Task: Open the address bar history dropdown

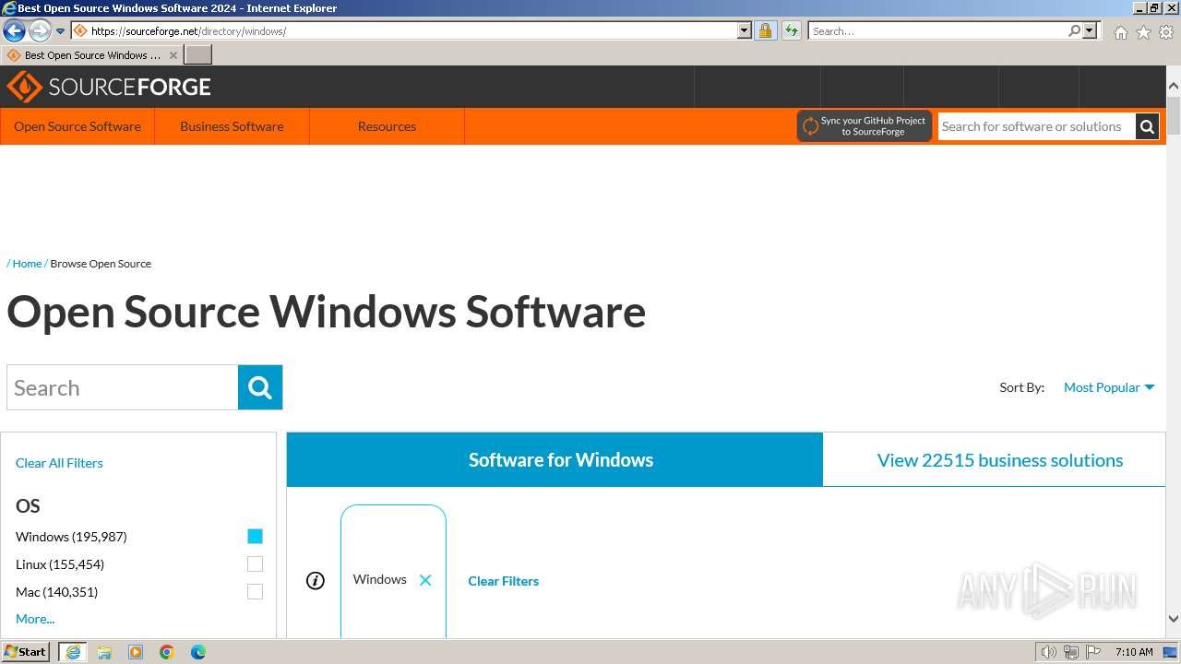Action: [x=745, y=30]
